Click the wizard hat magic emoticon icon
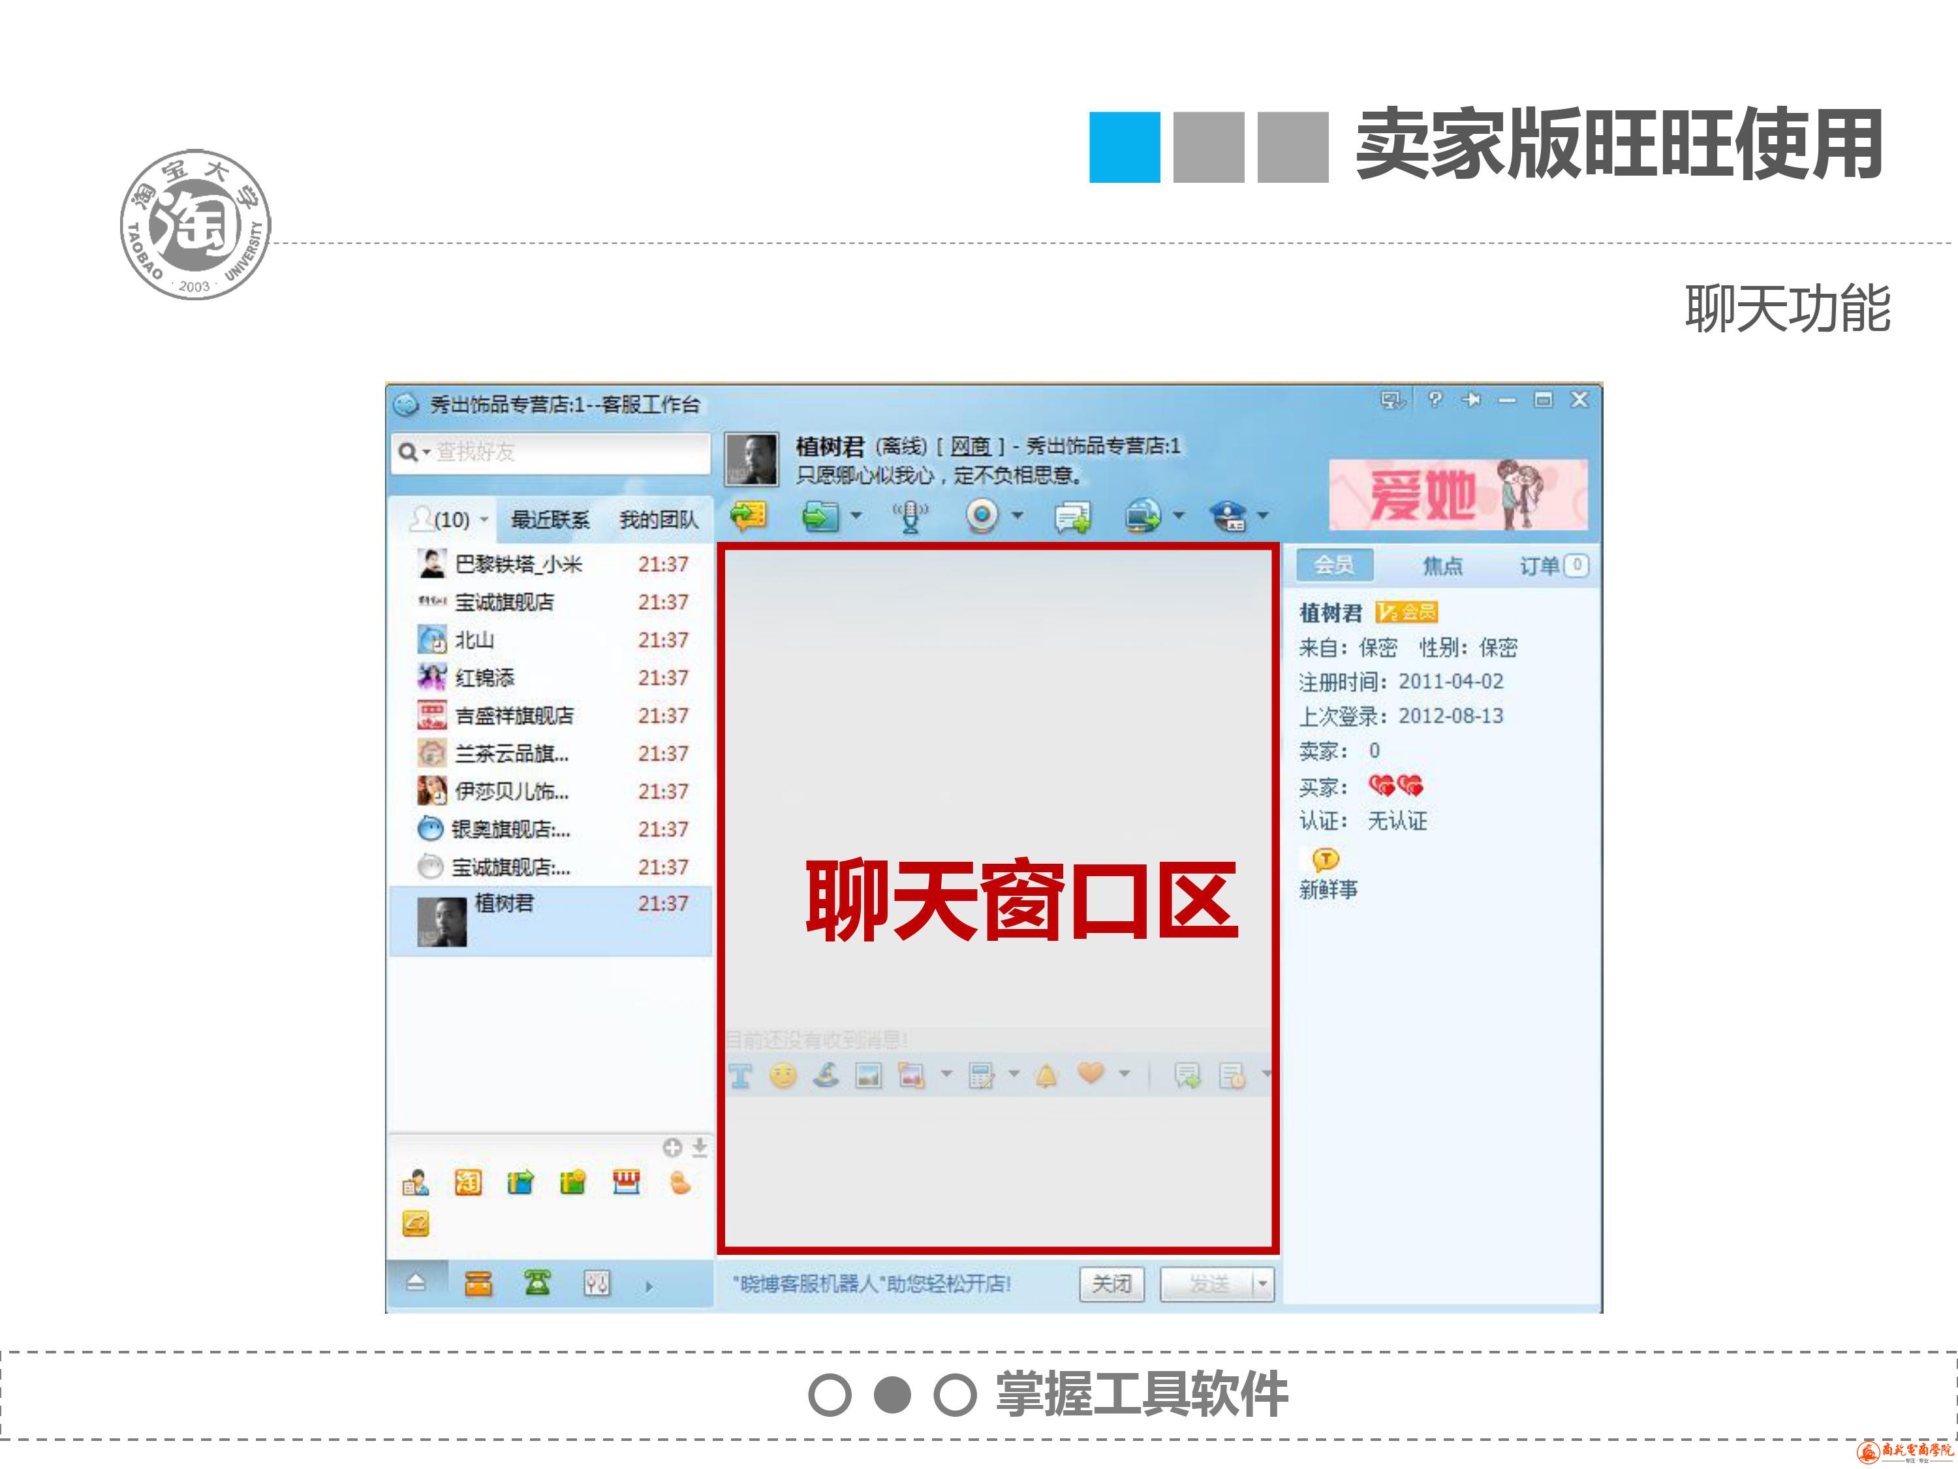The height and width of the screenshot is (1469, 1958). (826, 1075)
